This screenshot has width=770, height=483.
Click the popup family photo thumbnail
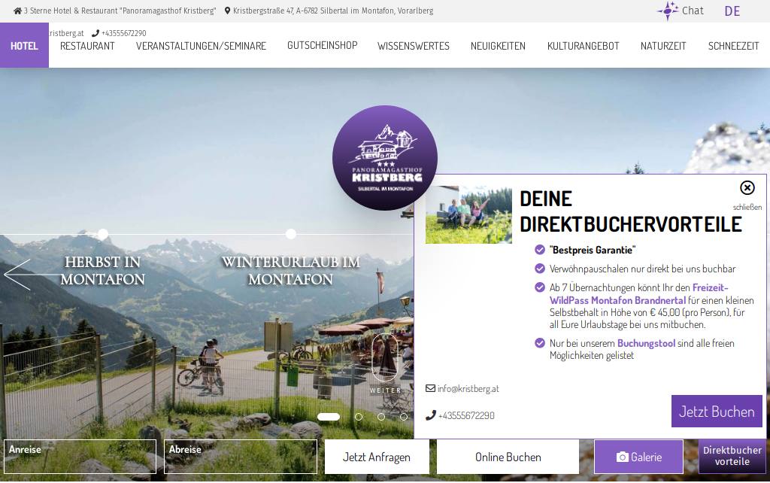point(468,214)
